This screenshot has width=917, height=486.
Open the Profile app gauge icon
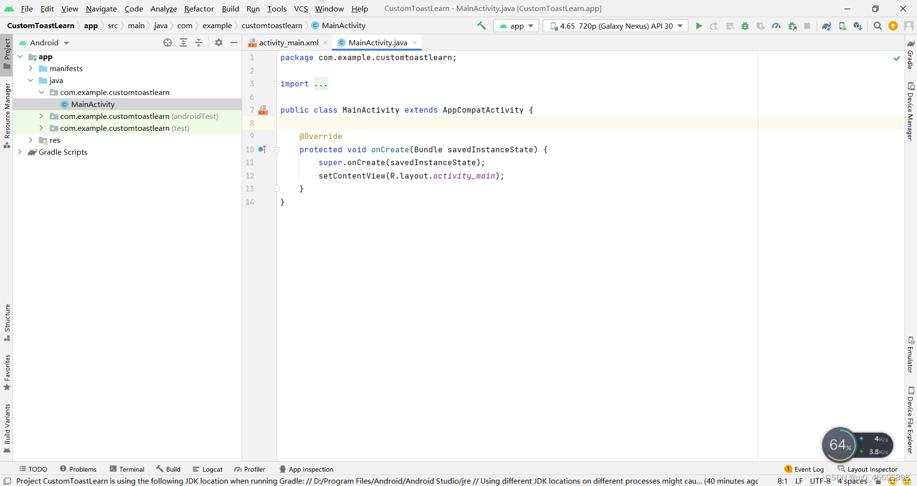(776, 26)
